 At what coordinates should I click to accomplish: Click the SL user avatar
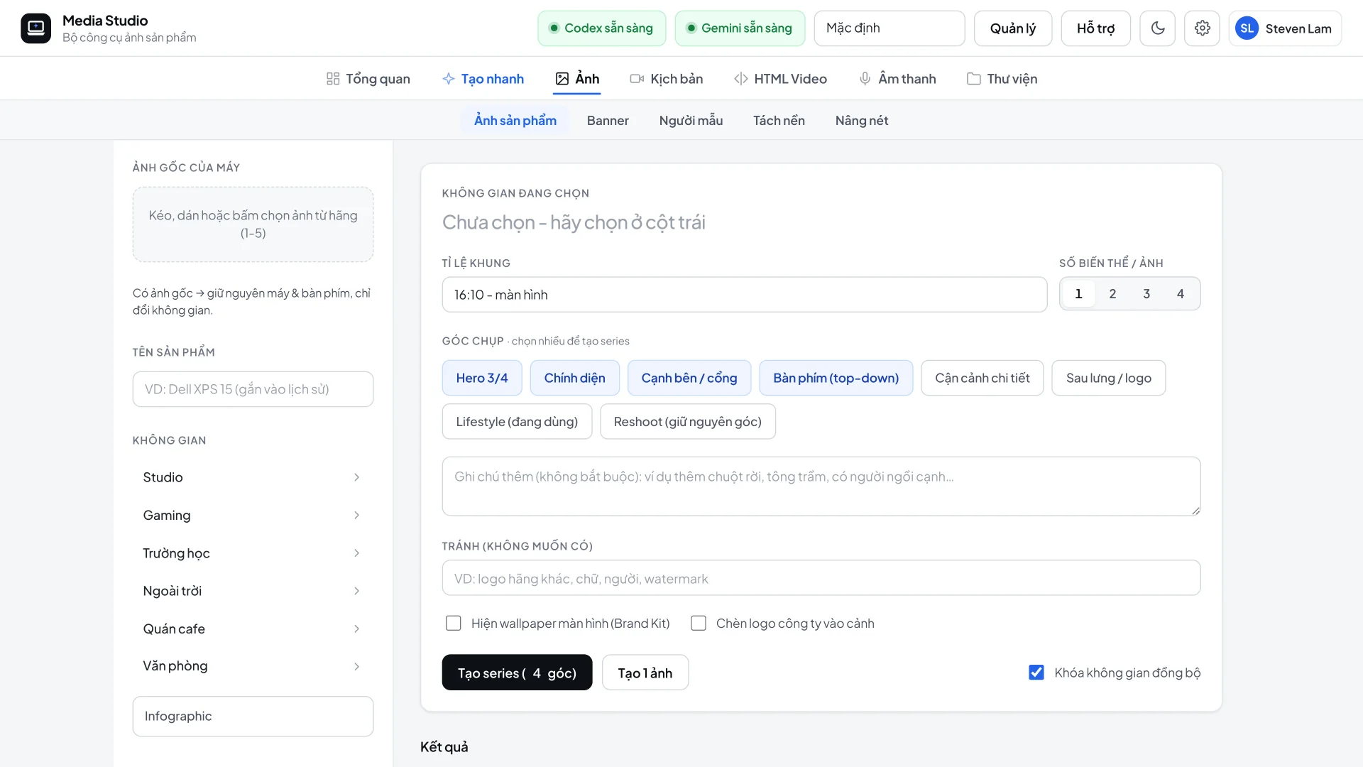[1247, 28]
